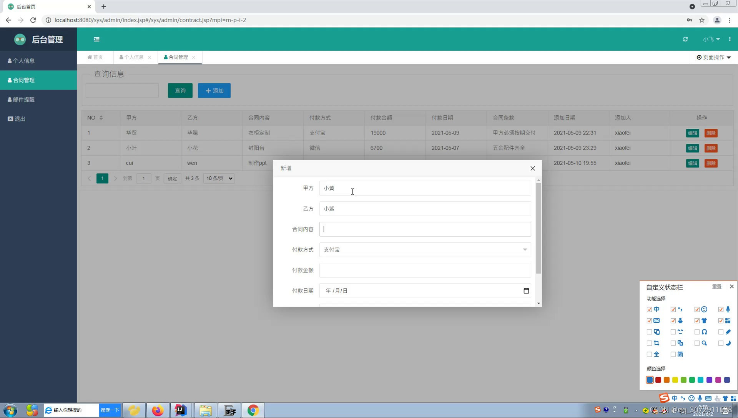Viewport: 738px width, 418px height.
Task: Check the moon night-mode function checkbox
Action: tap(721, 343)
